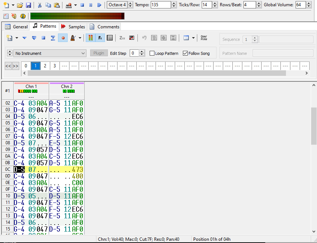This screenshot has width=317, height=243.
Task: Click the Open file folder icon
Action: click(20, 5)
